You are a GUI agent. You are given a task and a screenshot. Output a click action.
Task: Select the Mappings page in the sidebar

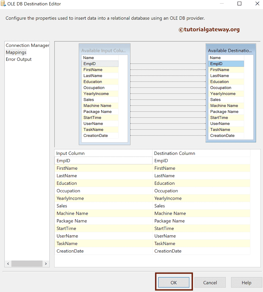(x=16, y=52)
